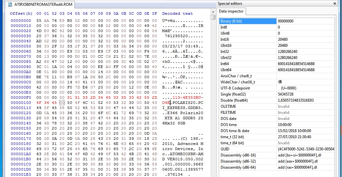Click offset row 00000100
The width and height of the screenshot is (342, 177).
coord(21,103)
